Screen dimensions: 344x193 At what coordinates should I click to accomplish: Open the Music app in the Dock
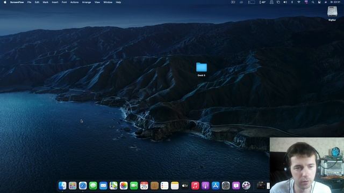pyautogui.click(x=195, y=185)
